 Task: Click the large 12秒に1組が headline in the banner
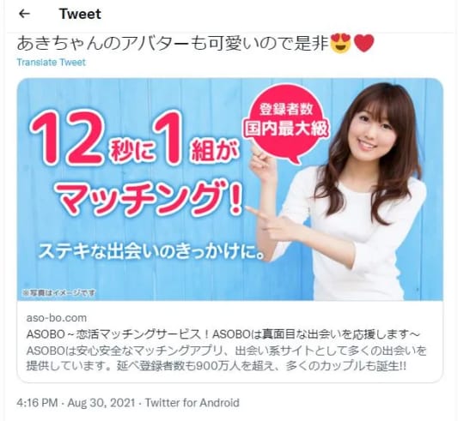(135, 138)
